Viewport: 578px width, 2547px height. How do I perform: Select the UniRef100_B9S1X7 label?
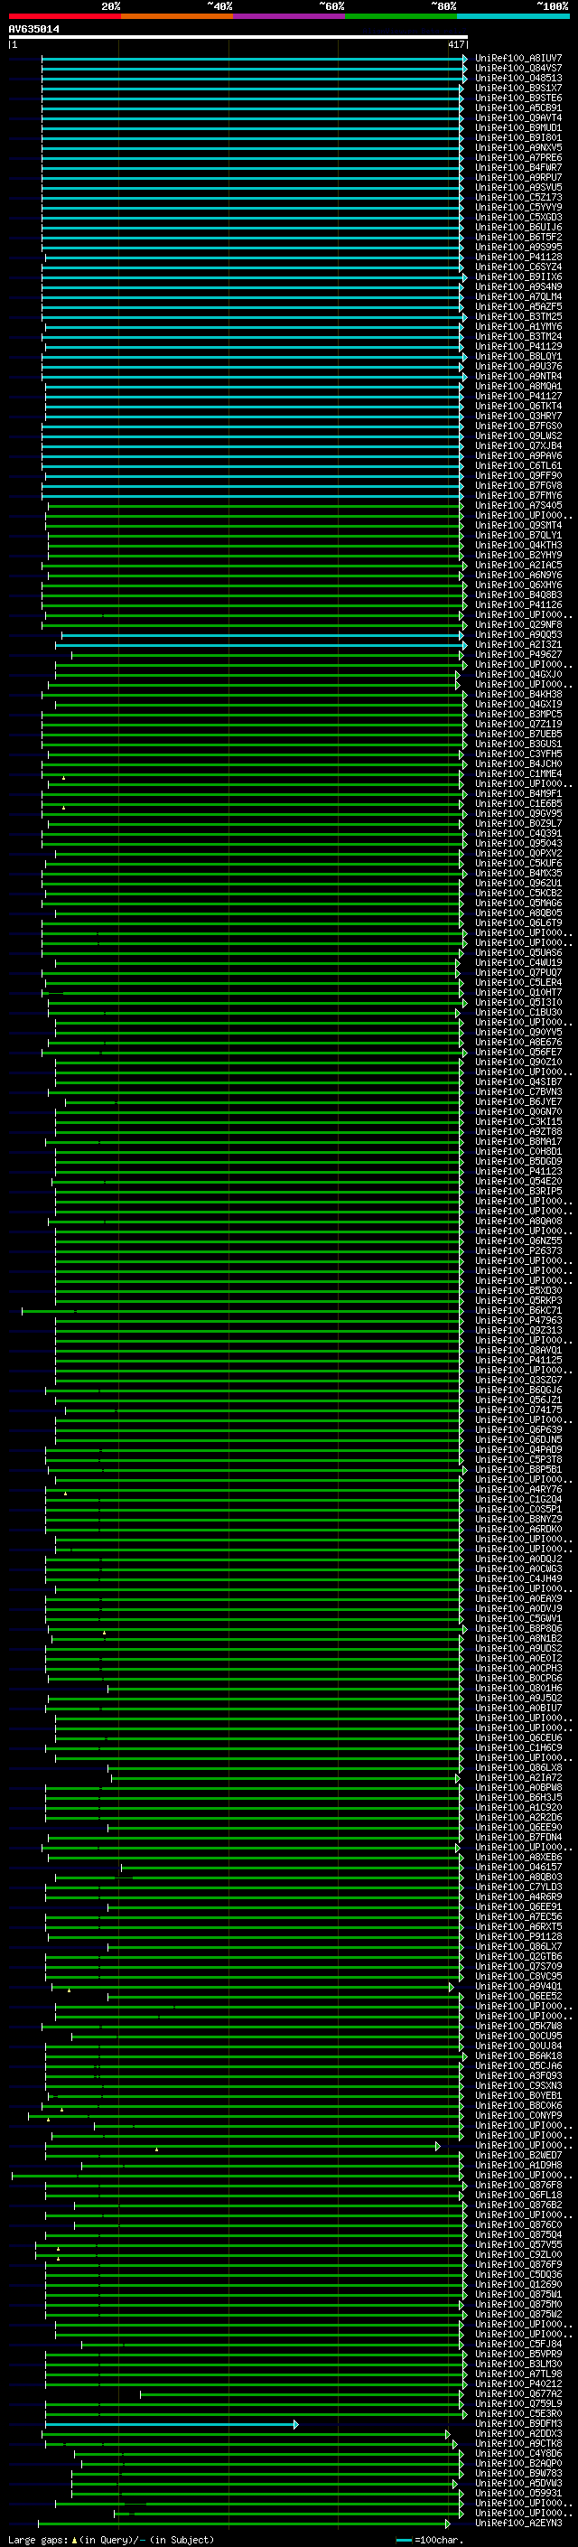[518, 88]
